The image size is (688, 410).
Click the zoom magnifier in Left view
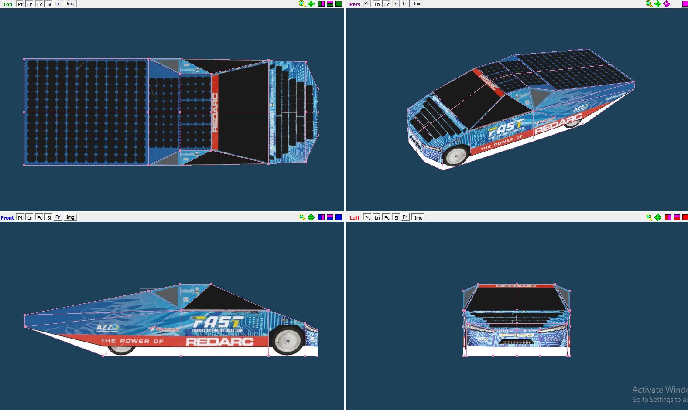(x=649, y=217)
